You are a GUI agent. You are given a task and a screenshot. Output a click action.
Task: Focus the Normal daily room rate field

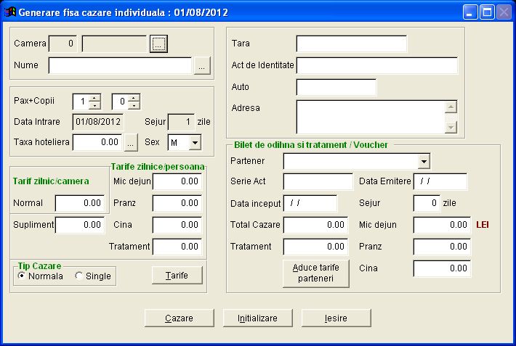point(80,203)
